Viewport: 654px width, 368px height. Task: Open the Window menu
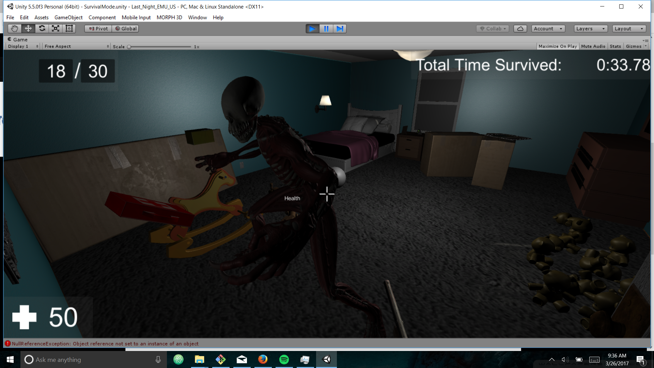point(197,17)
